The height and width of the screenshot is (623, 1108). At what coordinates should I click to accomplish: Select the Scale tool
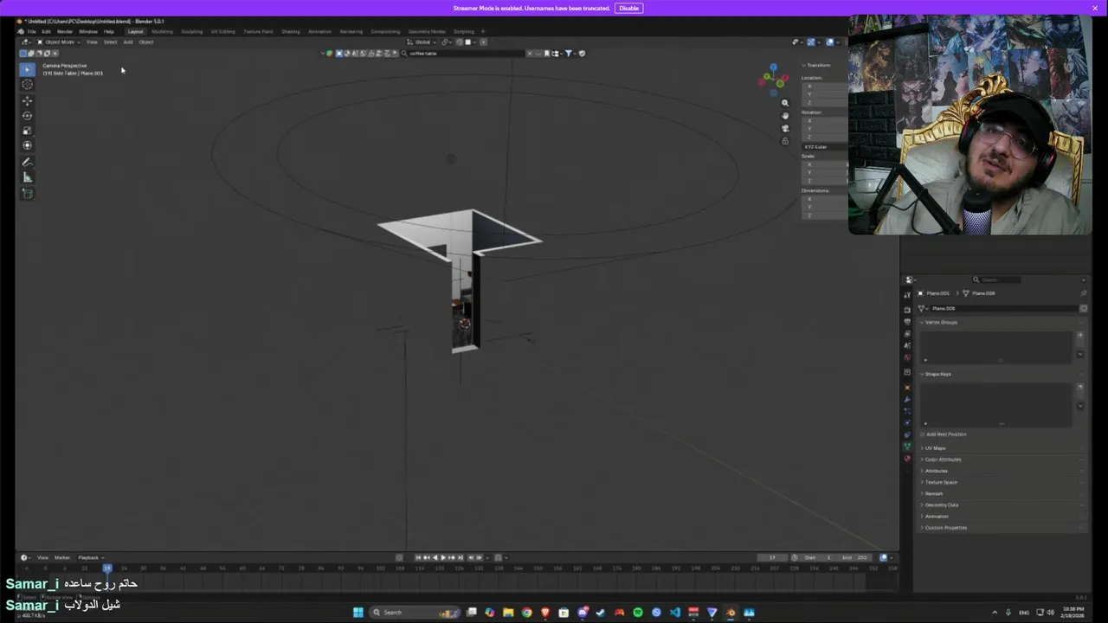click(27, 131)
